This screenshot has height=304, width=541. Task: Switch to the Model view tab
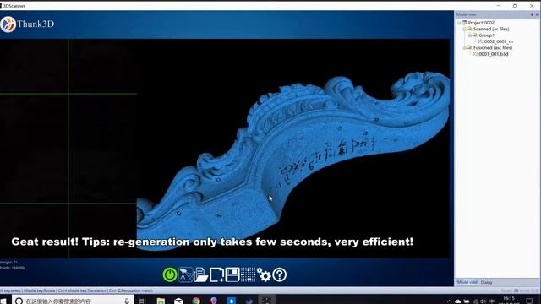(x=467, y=282)
